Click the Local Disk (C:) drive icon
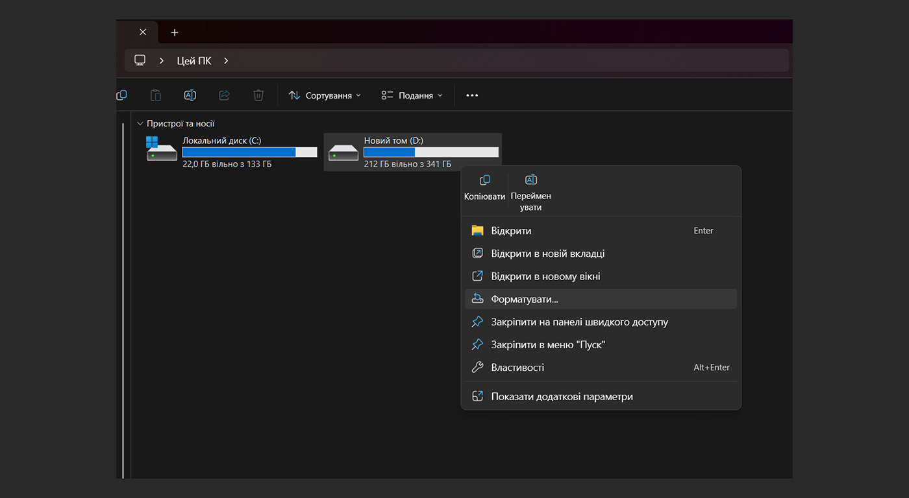The height and width of the screenshot is (498, 909). pyautogui.click(x=162, y=149)
